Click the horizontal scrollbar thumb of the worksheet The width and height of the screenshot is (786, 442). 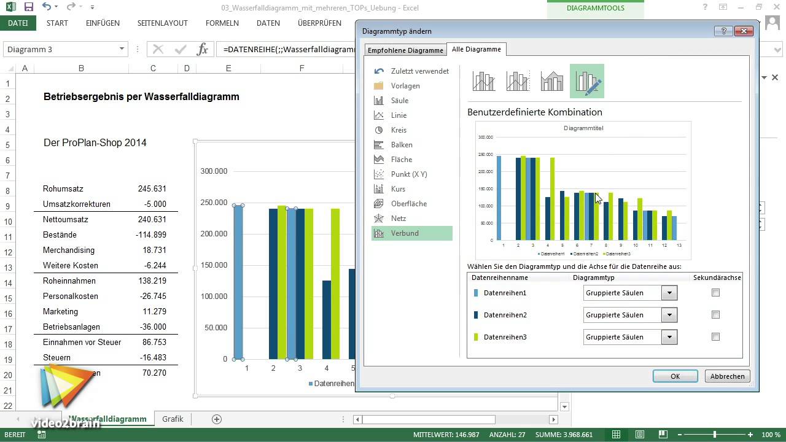[429, 419]
